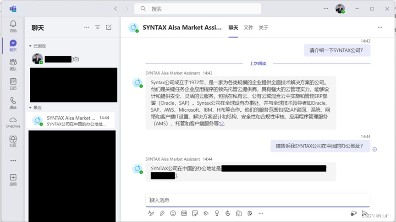Click the Teams logo in title bar
Image resolution: width=396 pixels, height=222 pixels.
tap(13, 9)
